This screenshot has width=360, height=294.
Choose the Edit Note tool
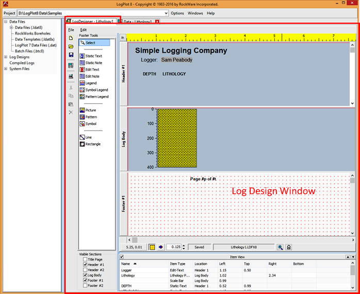click(92, 76)
